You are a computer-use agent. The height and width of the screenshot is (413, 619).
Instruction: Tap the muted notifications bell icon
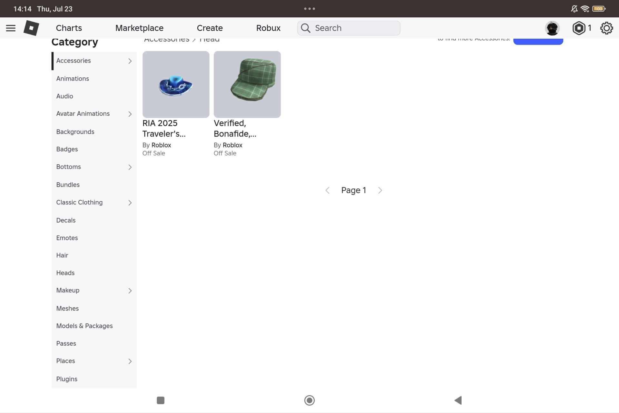574,9
